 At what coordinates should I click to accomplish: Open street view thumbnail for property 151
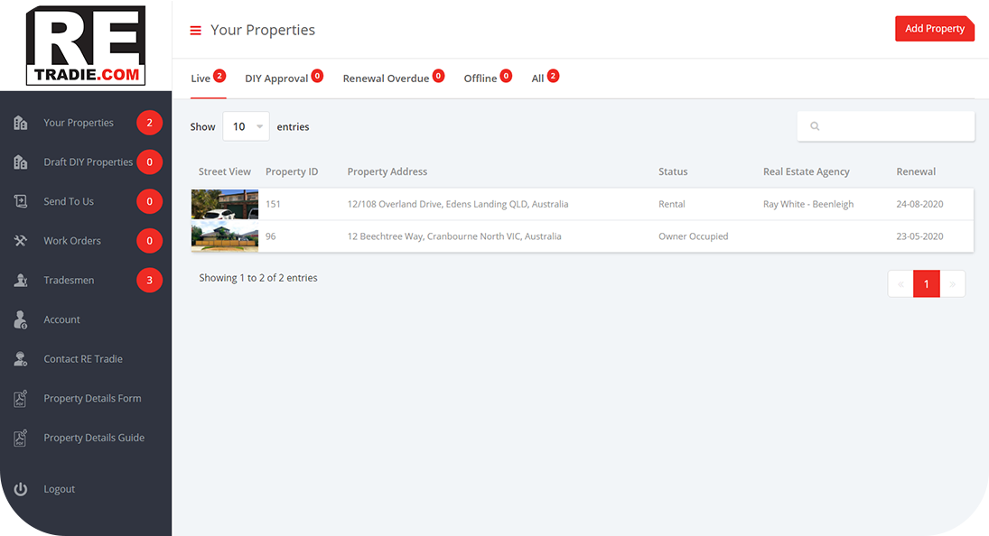tap(225, 204)
